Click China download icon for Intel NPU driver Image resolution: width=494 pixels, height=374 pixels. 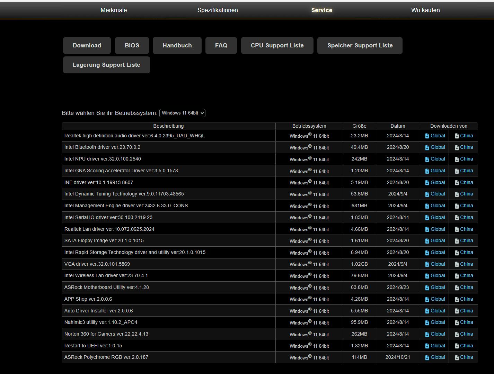pos(457,159)
